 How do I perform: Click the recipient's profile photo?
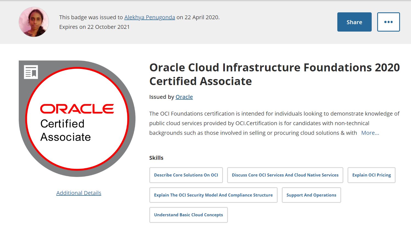coord(34,22)
